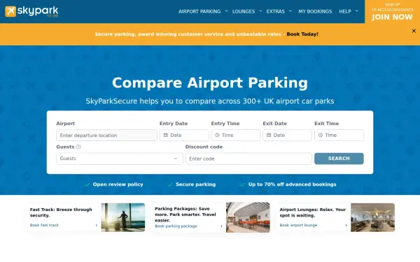Click 'Up to 70% off advanced bookings'
Image resolution: width=420 pixels, height=262 pixels.
click(x=292, y=184)
